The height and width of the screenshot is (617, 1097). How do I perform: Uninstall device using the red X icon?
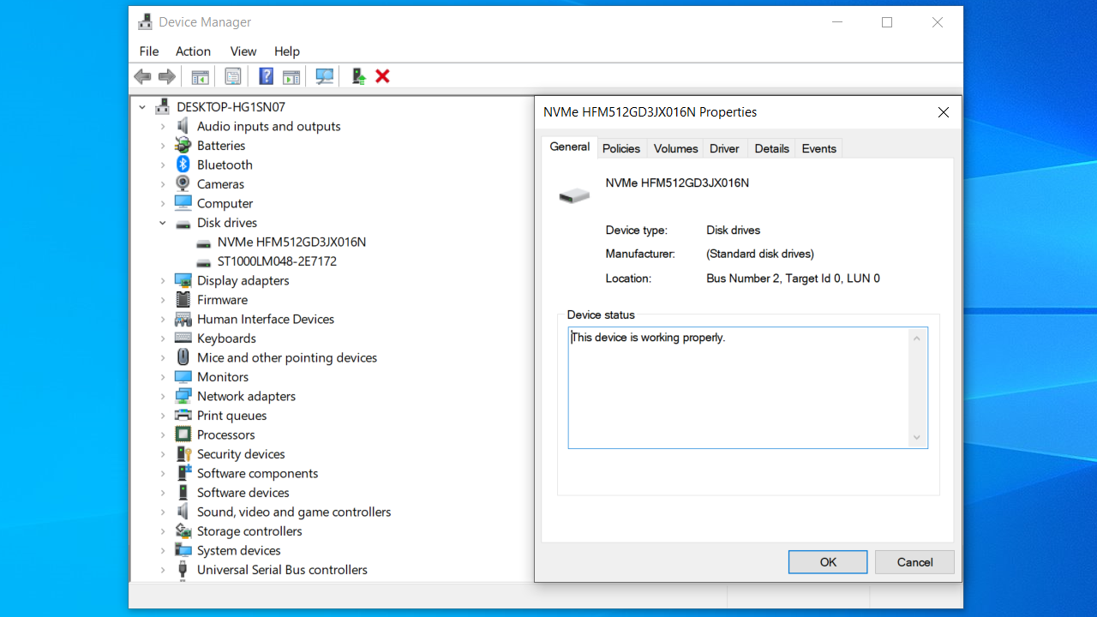point(382,76)
